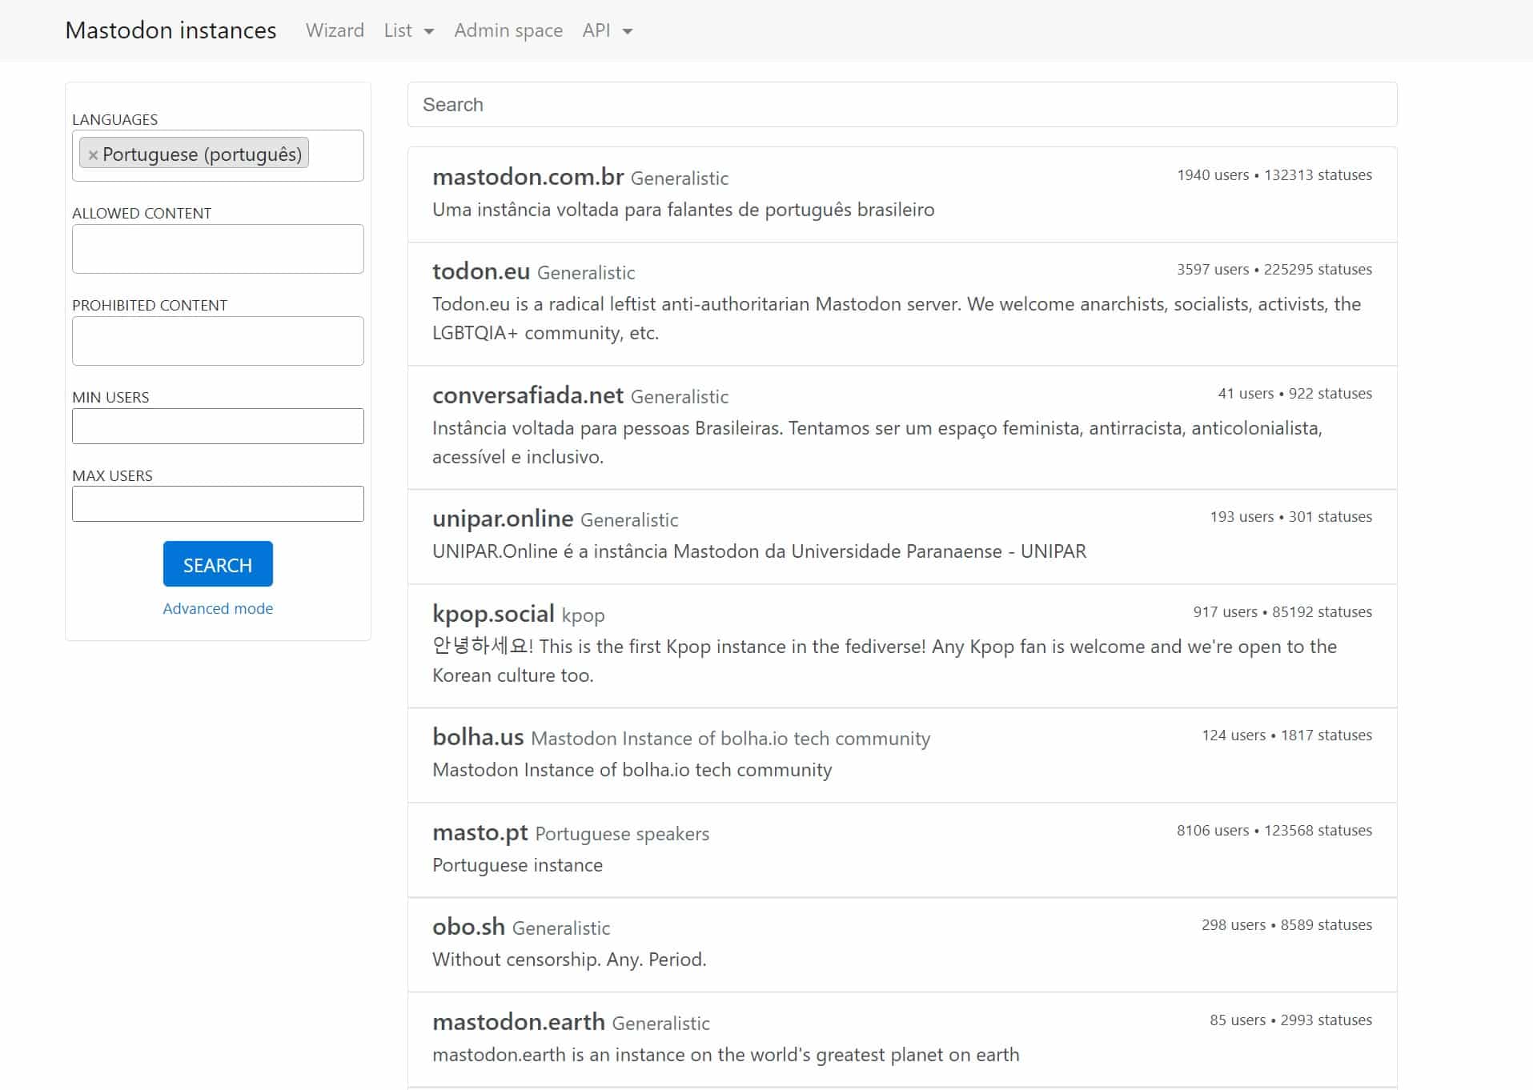Open the conversafiada.net instance entry
This screenshot has height=1090, width=1533.
(528, 395)
